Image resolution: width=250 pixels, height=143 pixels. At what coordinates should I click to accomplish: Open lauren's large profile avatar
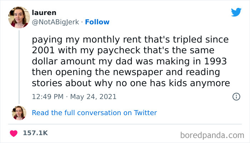point(19,17)
